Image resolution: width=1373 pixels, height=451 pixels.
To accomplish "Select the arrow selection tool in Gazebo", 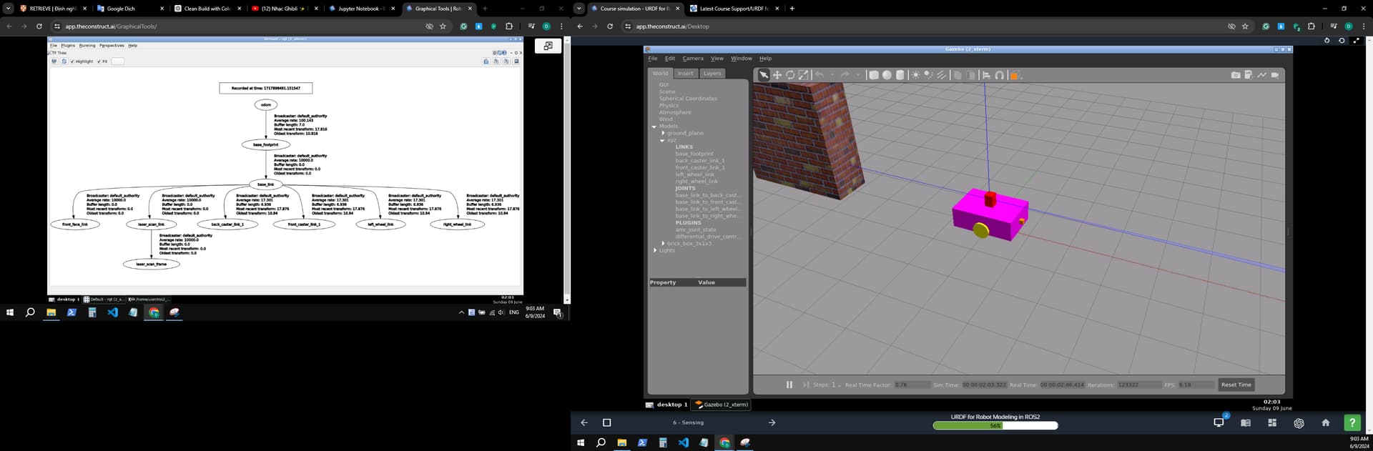I will pos(764,75).
